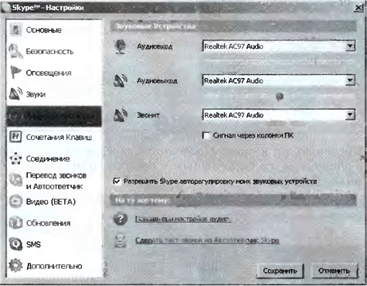Click the SMS icon in sidebar
367x286 pixels.
point(15,244)
